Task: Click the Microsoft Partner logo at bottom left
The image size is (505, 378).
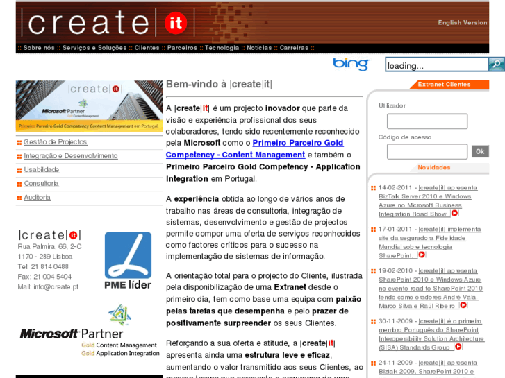Action: point(90,331)
